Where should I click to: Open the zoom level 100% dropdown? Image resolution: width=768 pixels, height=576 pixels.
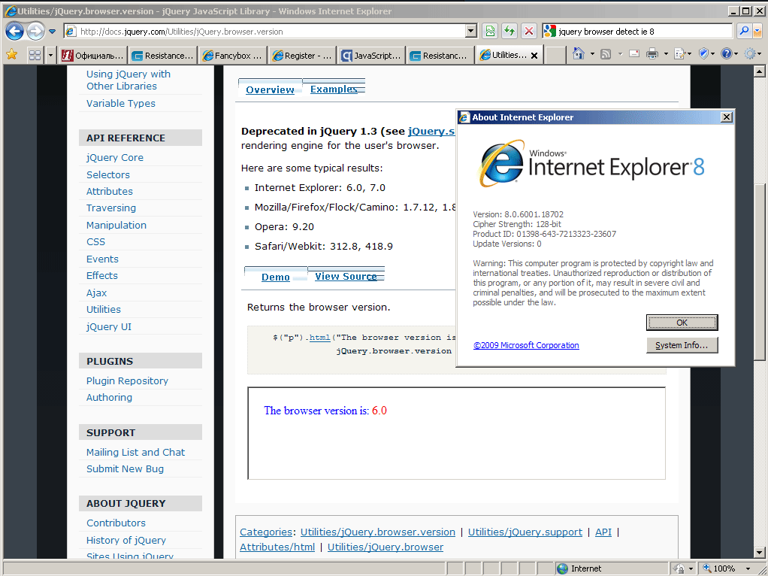click(748, 568)
